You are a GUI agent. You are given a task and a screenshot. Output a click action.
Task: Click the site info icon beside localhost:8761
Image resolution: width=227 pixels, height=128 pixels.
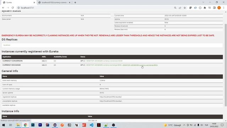point(18,8)
